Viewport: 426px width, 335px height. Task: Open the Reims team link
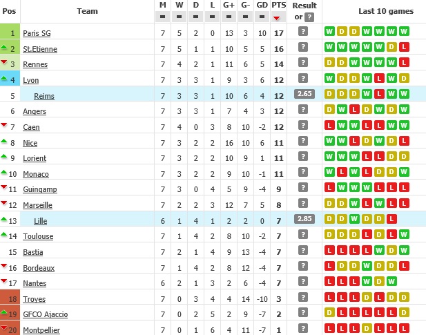point(43,96)
